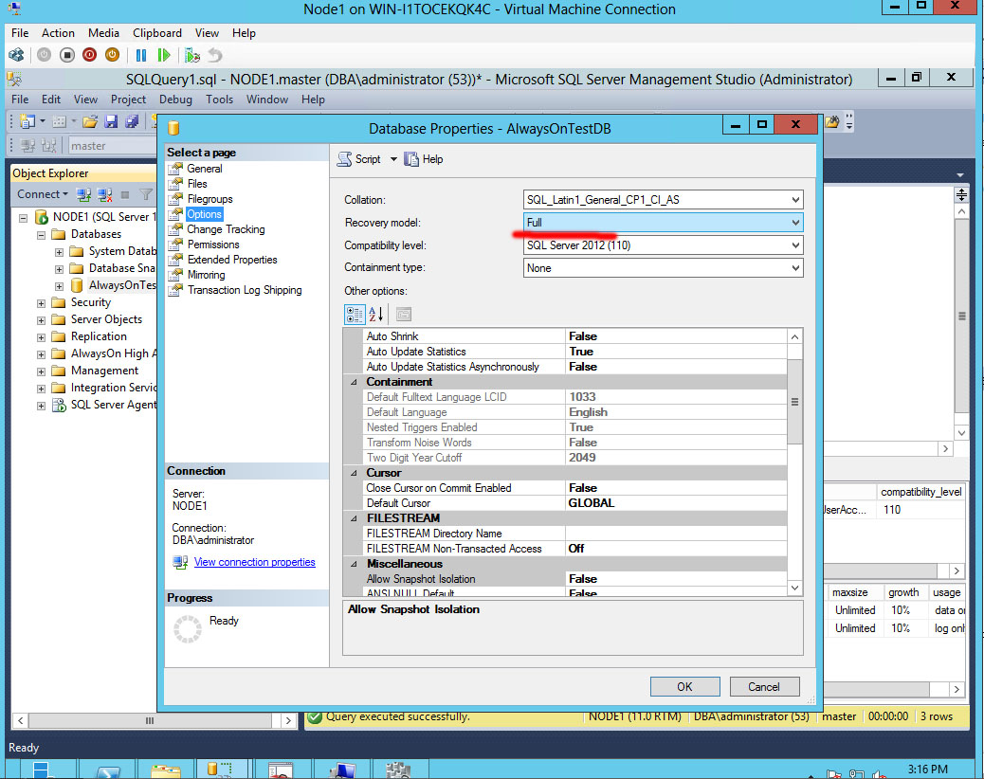Screen dimensions: 984x779
Task: Save the current query with the disk icon
Action: [x=113, y=121]
